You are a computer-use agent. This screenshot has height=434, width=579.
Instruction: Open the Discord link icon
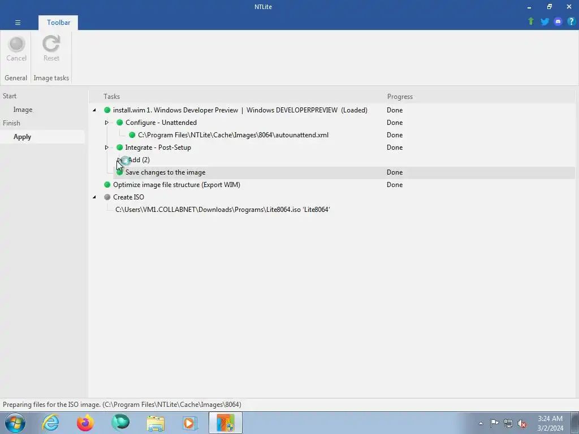(558, 21)
